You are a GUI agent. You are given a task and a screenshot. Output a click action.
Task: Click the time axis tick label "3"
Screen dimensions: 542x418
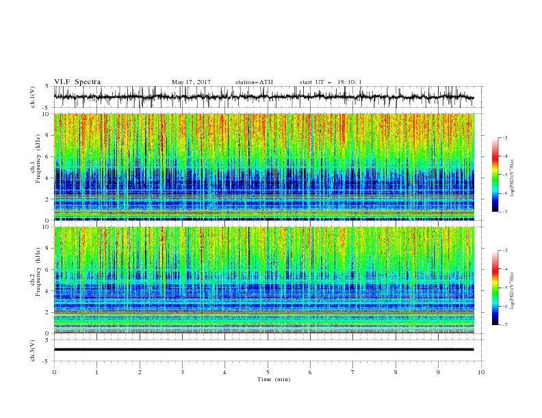182,372
